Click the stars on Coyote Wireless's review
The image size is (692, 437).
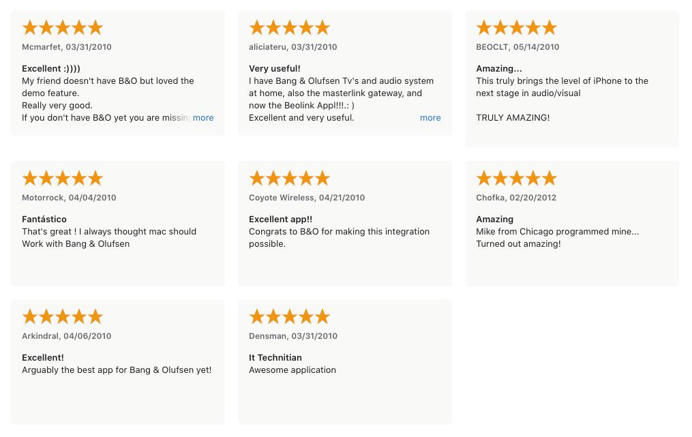click(x=290, y=179)
